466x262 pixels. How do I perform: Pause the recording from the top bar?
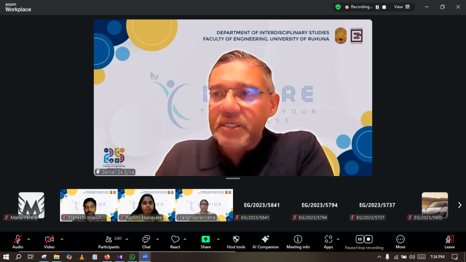[x=377, y=7]
